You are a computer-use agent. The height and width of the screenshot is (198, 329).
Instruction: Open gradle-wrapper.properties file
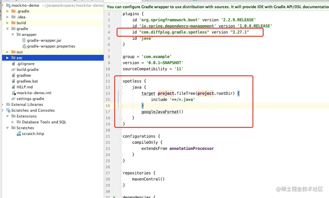point(51,46)
